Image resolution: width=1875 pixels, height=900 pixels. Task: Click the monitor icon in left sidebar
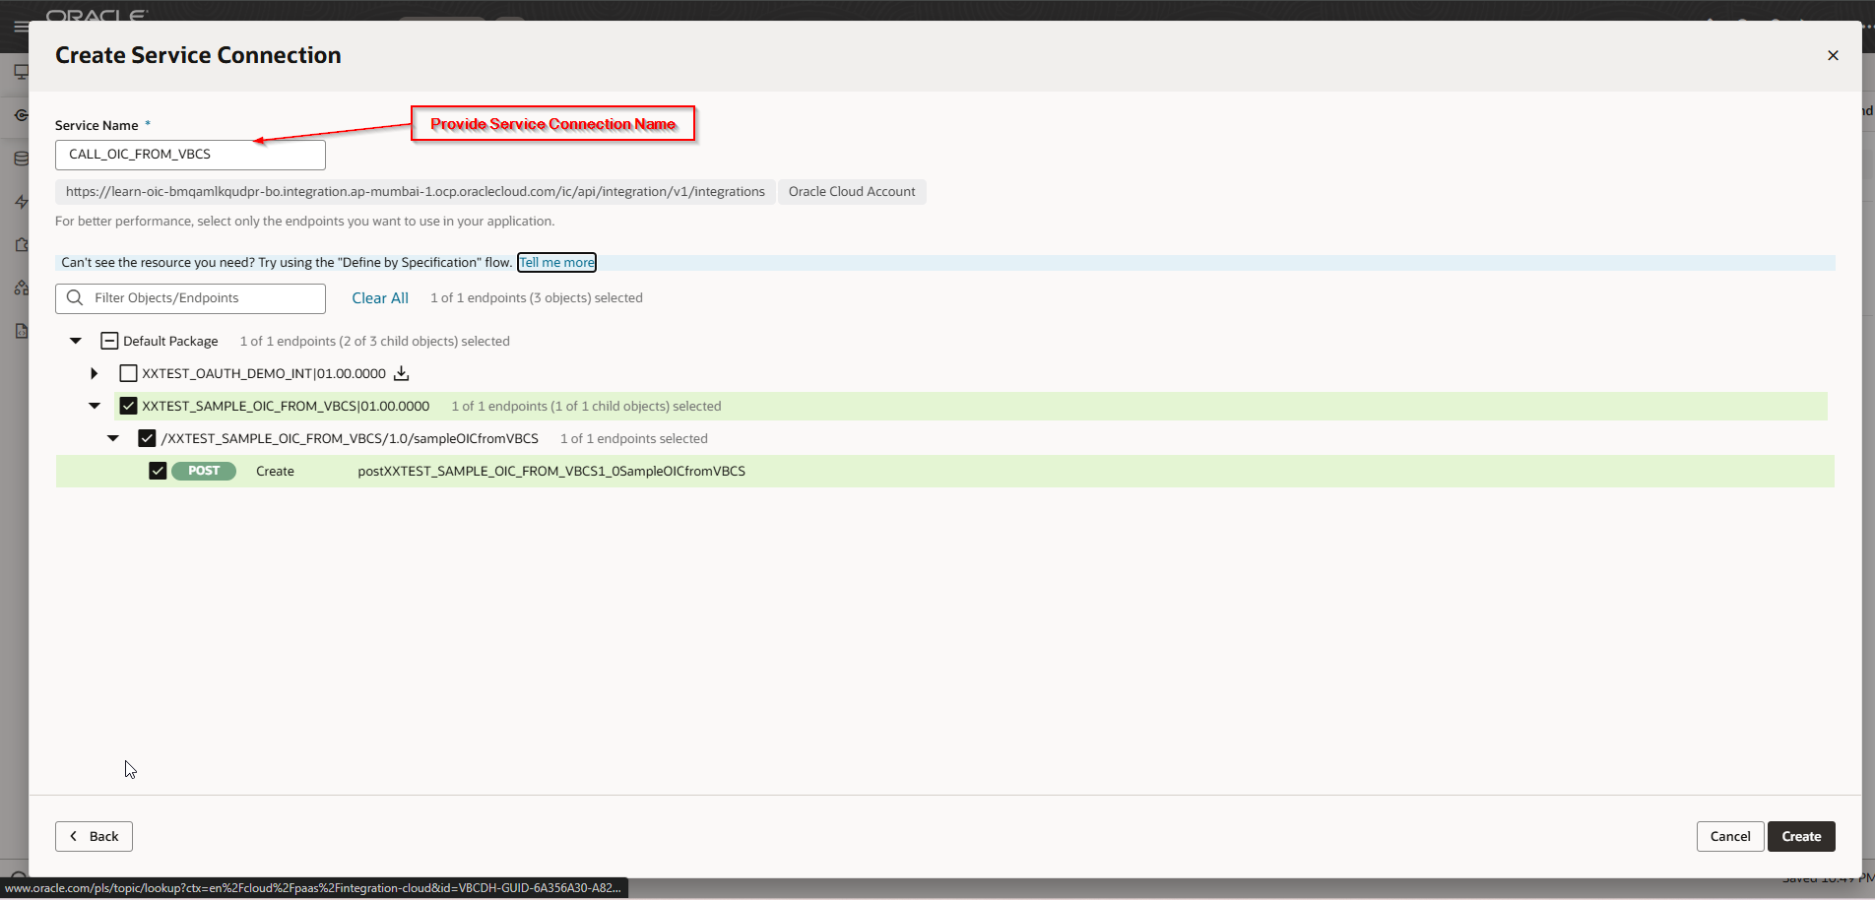[x=21, y=72]
